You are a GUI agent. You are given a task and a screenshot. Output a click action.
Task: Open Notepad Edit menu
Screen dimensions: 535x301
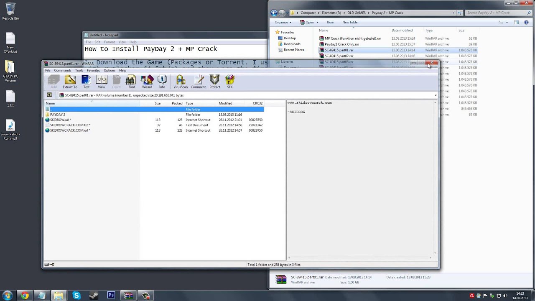[x=97, y=42]
